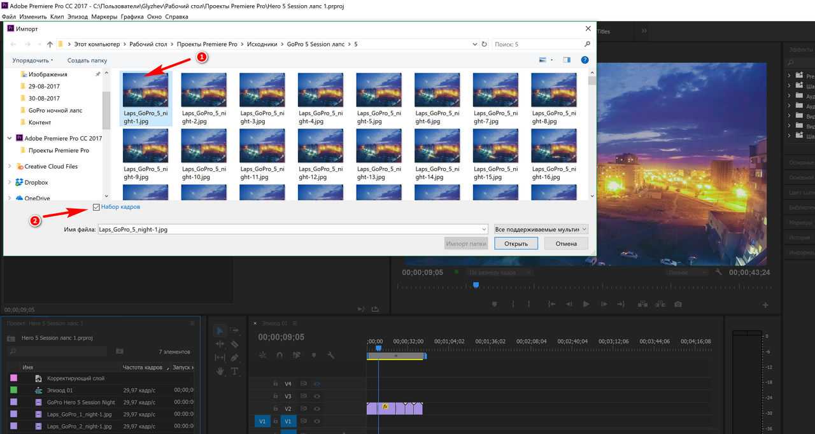
Task: Open the "Эпизод" menu
Action: pyautogui.click(x=76, y=16)
